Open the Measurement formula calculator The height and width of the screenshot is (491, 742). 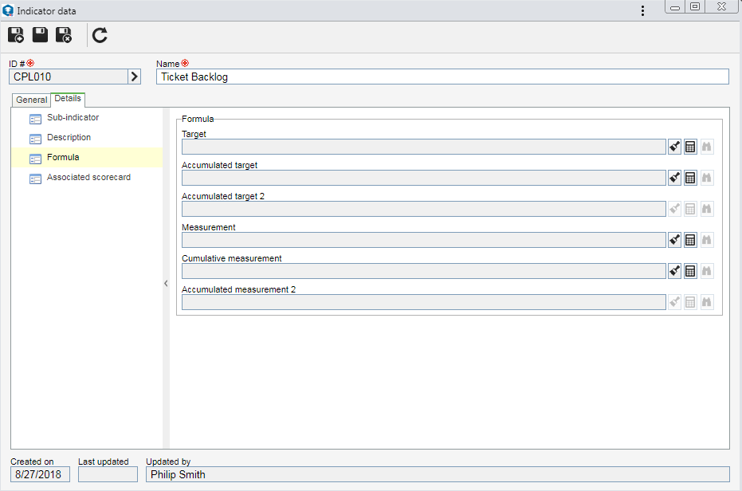pos(690,240)
